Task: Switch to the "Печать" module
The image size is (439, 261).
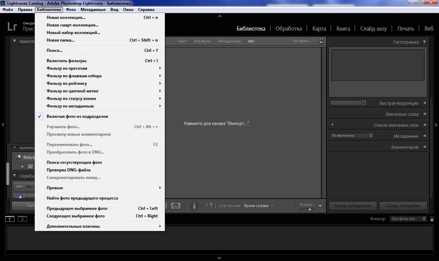Action: point(405,29)
